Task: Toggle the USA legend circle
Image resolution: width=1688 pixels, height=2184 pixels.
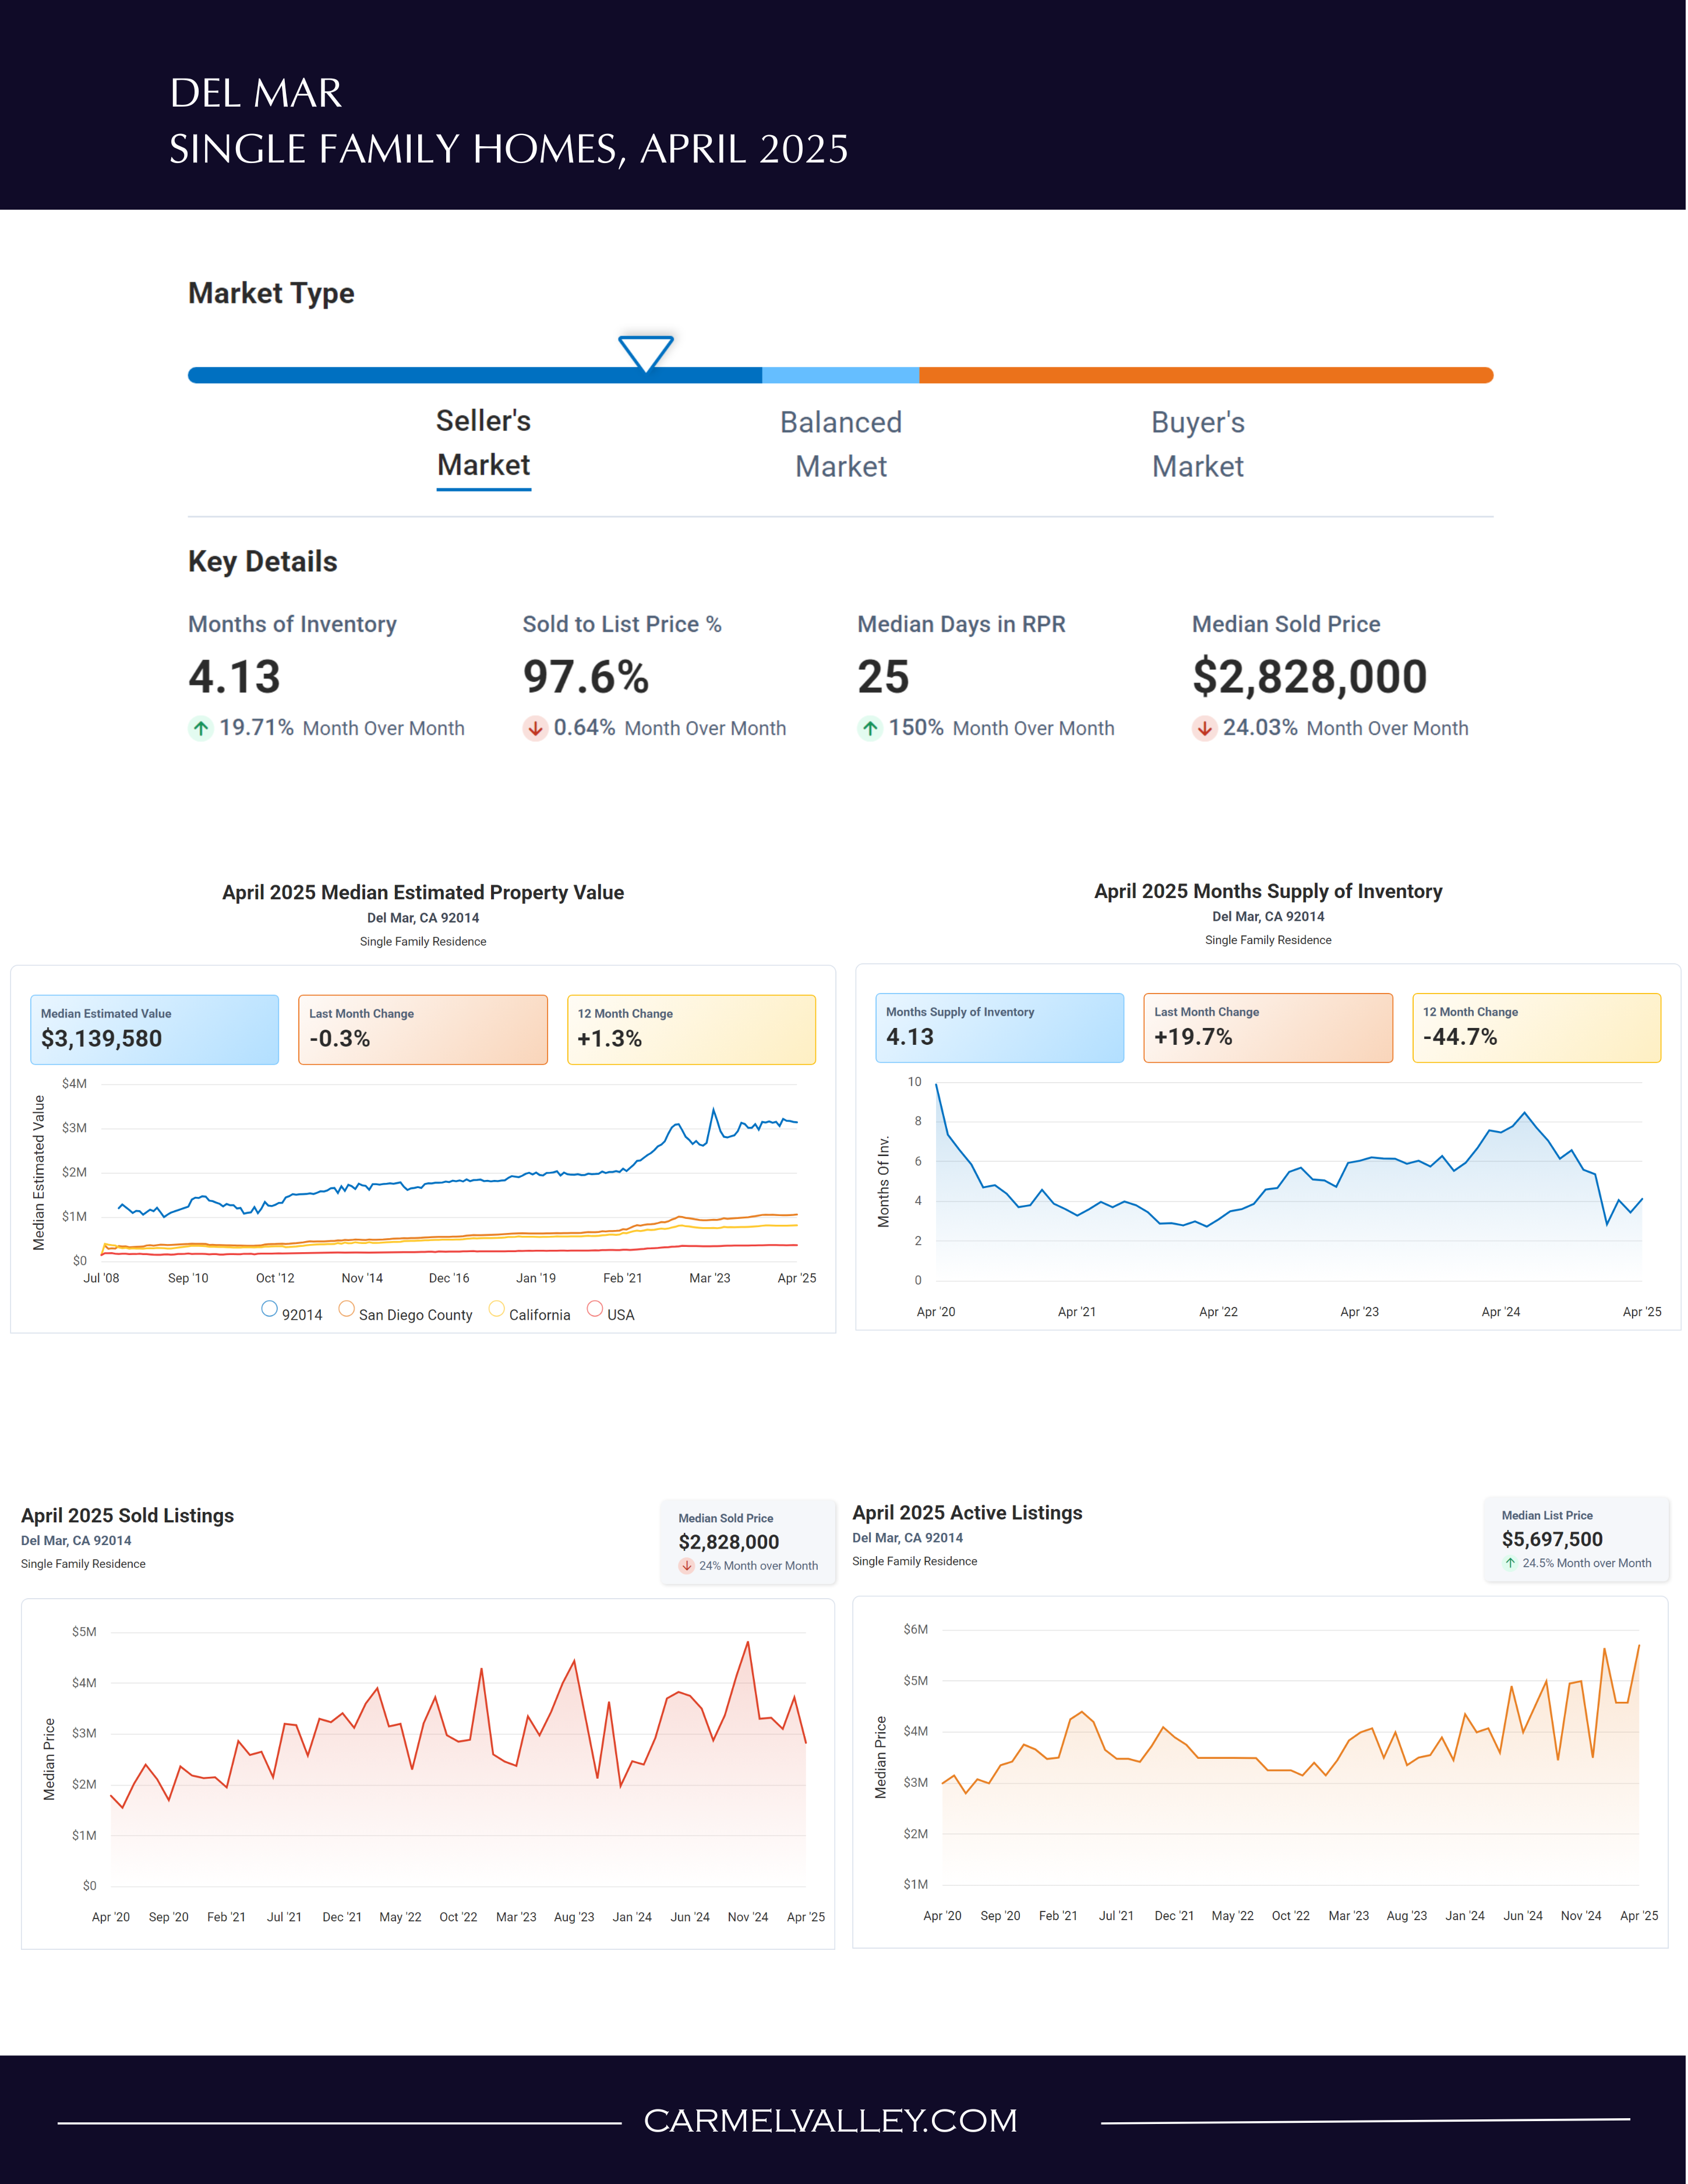Action: pos(594,1308)
